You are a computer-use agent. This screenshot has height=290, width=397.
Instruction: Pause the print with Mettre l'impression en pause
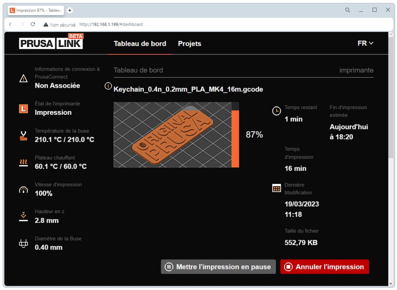pos(218,267)
